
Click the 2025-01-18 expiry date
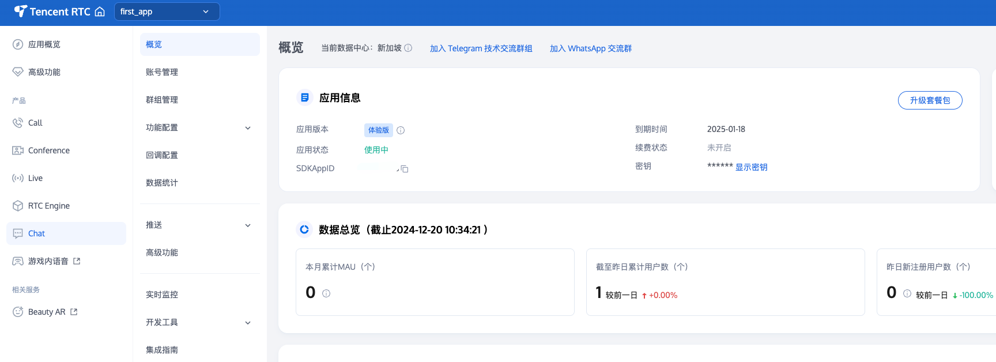[x=726, y=129]
